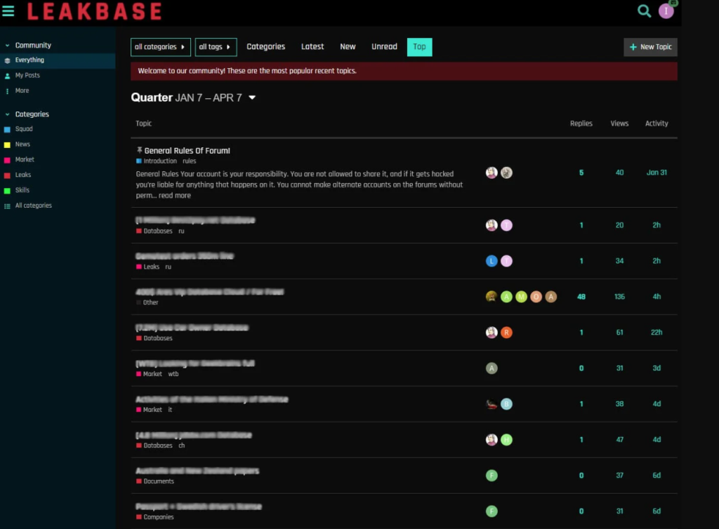
Task: Click the F avatar in Companies row
Action: [x=492, y=511]
